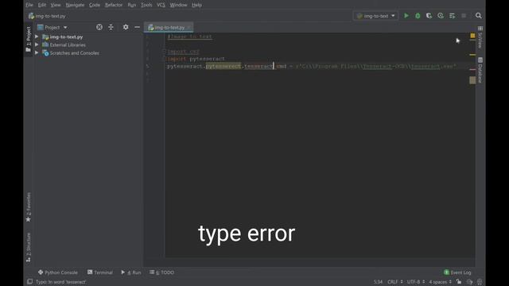This screenshot has height=286, width=509.
Task: Open the 1: Project side tab
Action: pyautogui.click(x=29, y=39)
